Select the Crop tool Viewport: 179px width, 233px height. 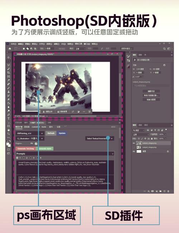(9, 73)
